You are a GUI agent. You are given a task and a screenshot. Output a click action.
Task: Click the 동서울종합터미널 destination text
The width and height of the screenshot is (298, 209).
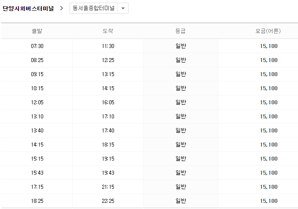(x=93, y=8)
